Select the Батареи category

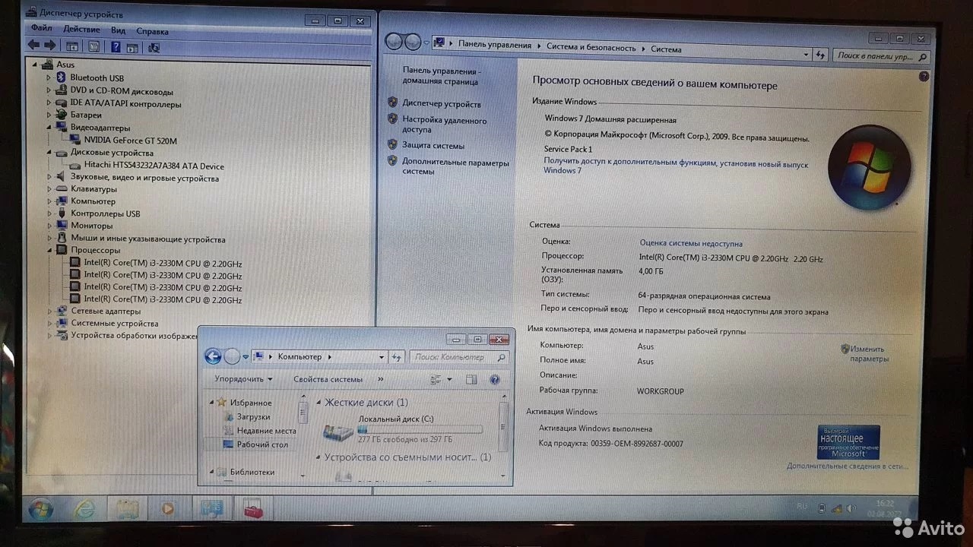(x=86, y=115)
